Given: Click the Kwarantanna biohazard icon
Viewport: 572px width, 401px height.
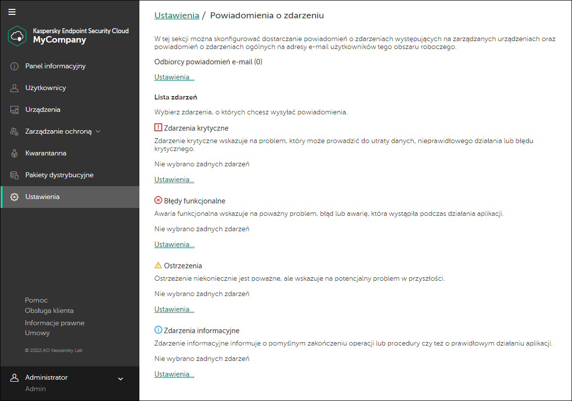Looking at the screenshot, I should 14,153.
